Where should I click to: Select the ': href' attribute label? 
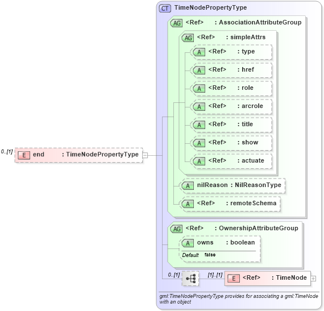click(x=246, y=69)
